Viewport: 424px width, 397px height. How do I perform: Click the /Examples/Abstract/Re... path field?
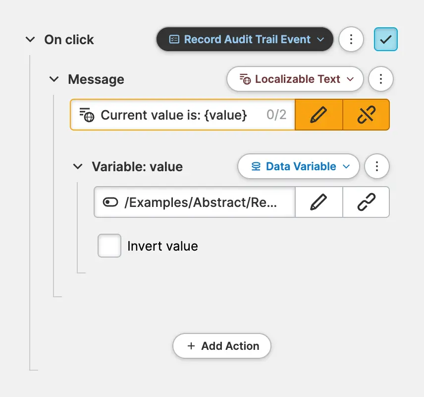201,202
